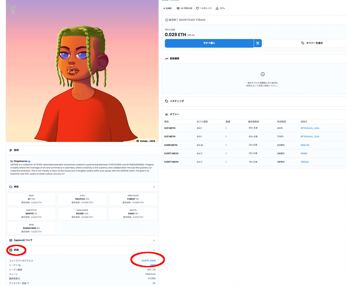Click the 価格履歴 price history chart icon

[x=167, y=58]
